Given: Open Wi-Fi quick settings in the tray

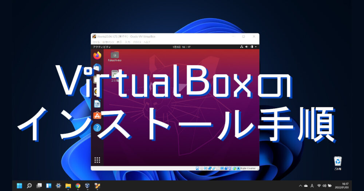Looking at the screenshot, I should (319, 186).
